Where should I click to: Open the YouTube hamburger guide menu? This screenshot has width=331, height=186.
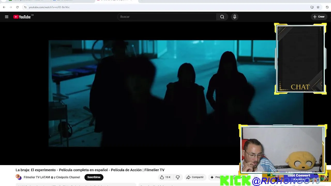(7, 17)
